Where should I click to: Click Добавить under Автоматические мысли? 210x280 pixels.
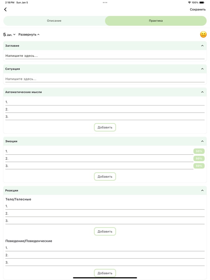[x=105, y=127]
